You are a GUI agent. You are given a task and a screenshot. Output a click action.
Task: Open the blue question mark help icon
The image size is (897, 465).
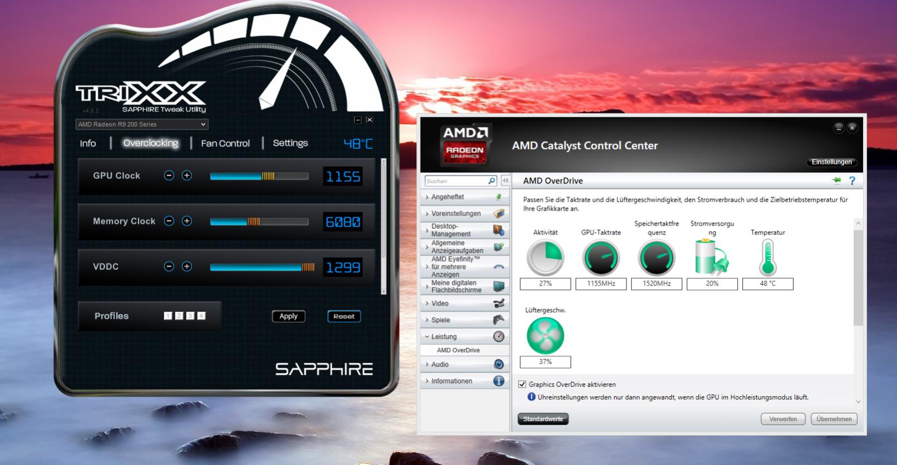coord(852,181)
